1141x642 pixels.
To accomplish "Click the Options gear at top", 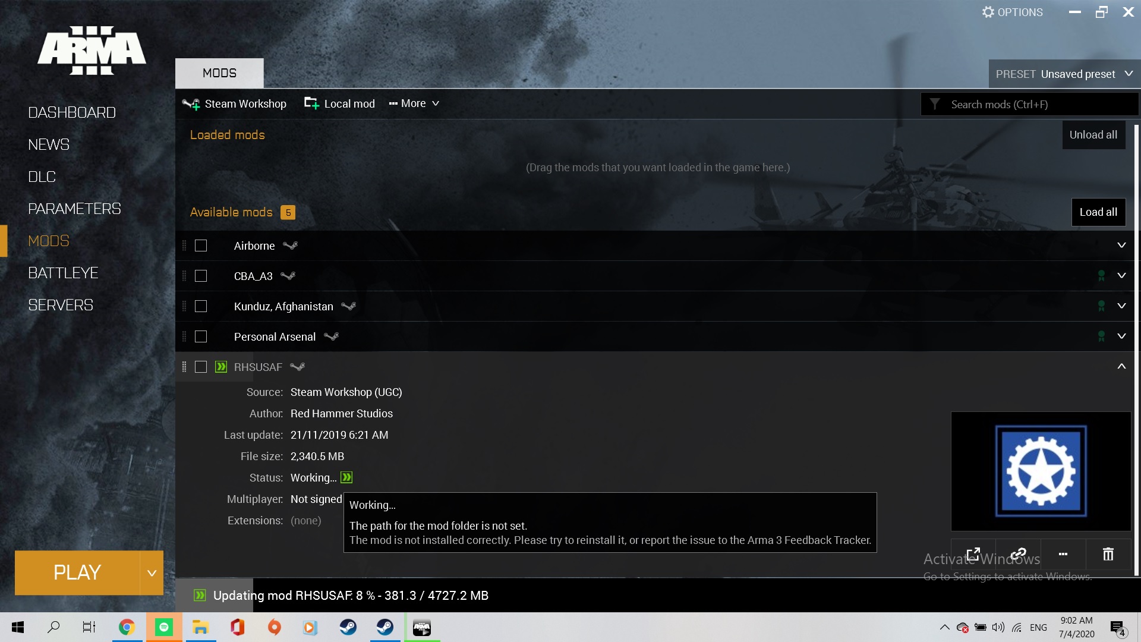I will pyautogui.click(x=1012, y=12).
